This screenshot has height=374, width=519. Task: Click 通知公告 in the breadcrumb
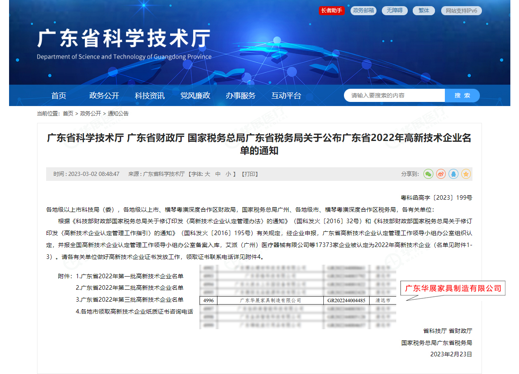point(118,113)
